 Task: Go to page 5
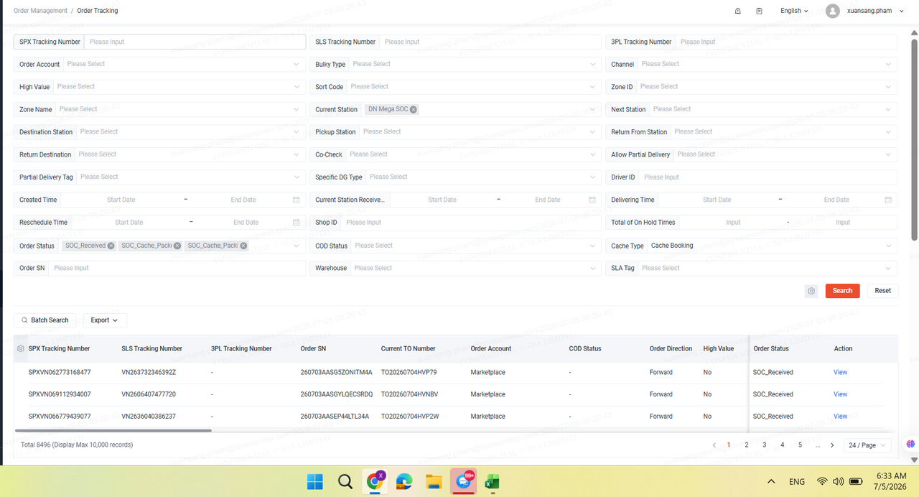801,445
